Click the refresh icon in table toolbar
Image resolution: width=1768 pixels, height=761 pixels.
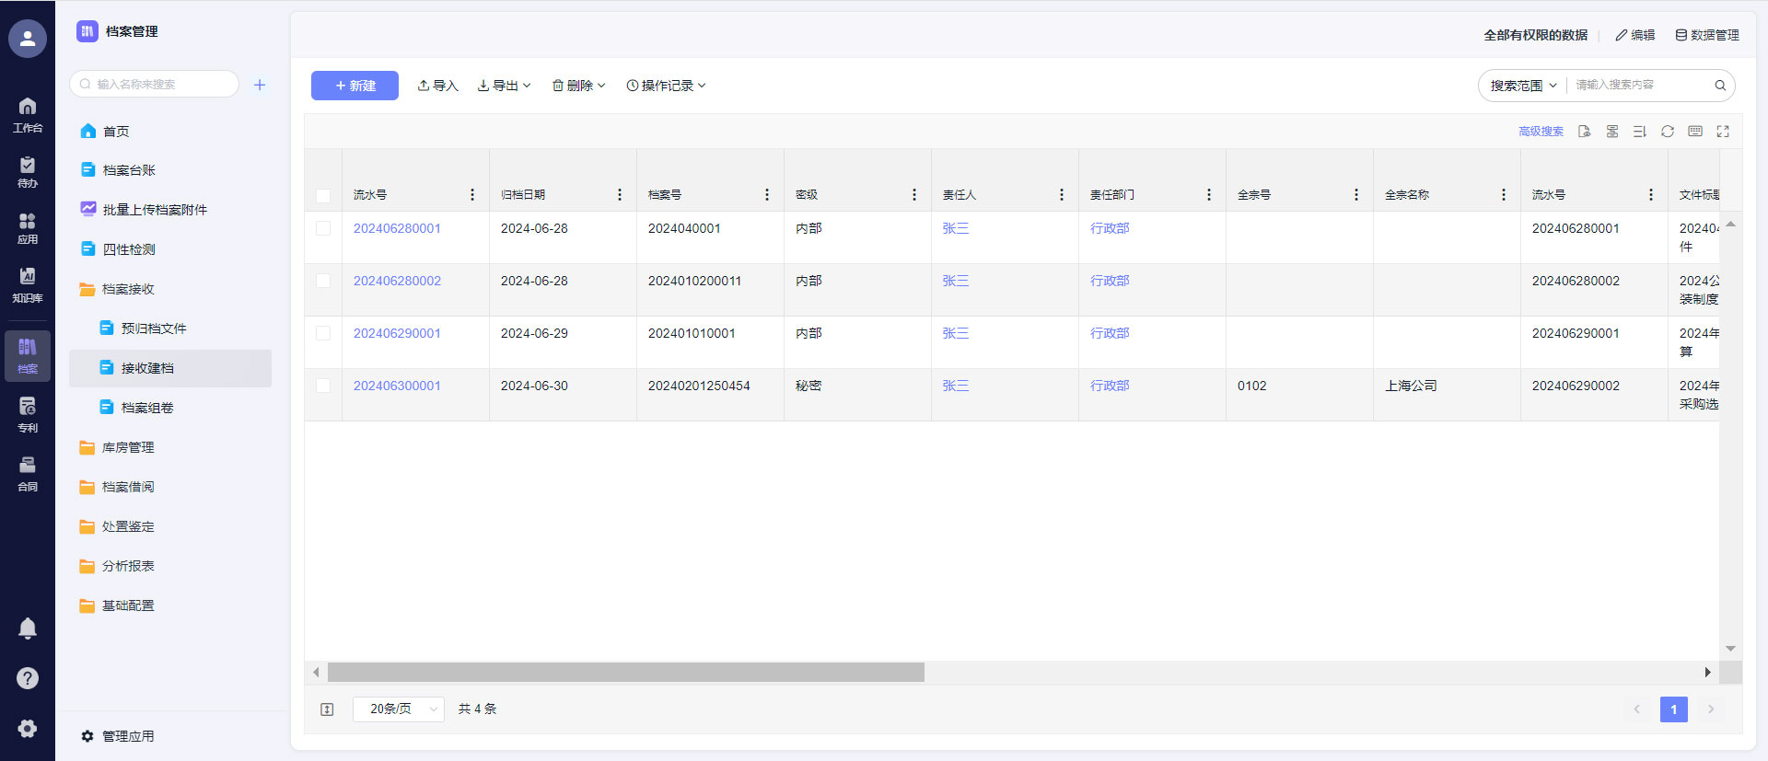(1667, 132)
